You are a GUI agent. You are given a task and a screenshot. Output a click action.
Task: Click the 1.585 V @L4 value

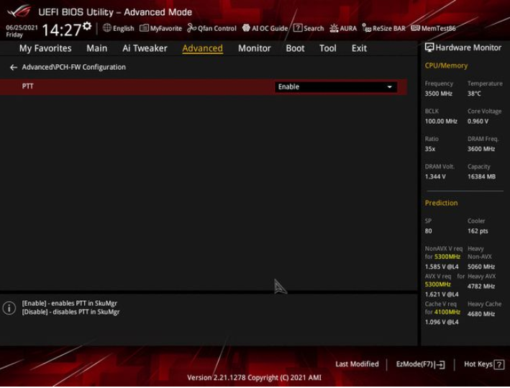pyautogui.click(x=442, y=266)
